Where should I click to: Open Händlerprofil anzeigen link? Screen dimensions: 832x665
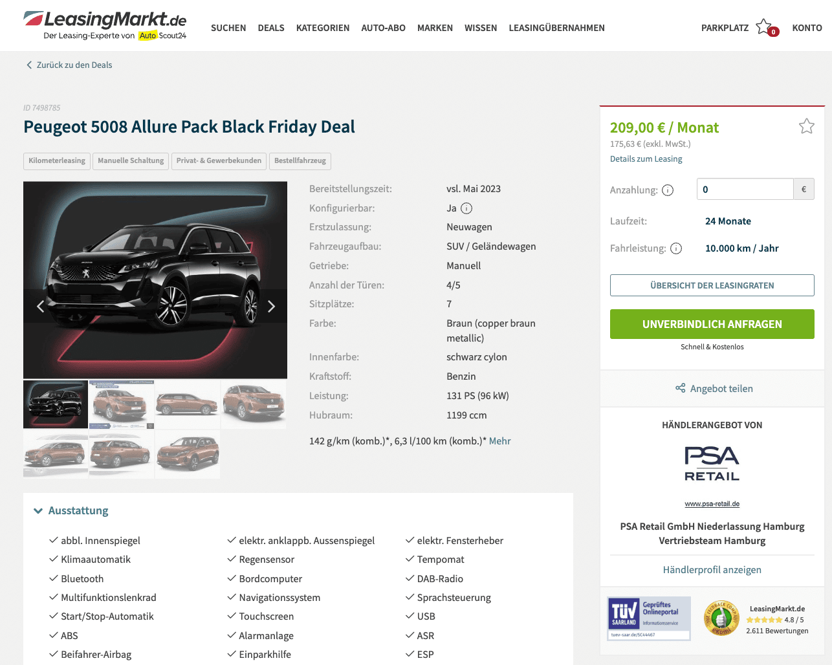712,570
